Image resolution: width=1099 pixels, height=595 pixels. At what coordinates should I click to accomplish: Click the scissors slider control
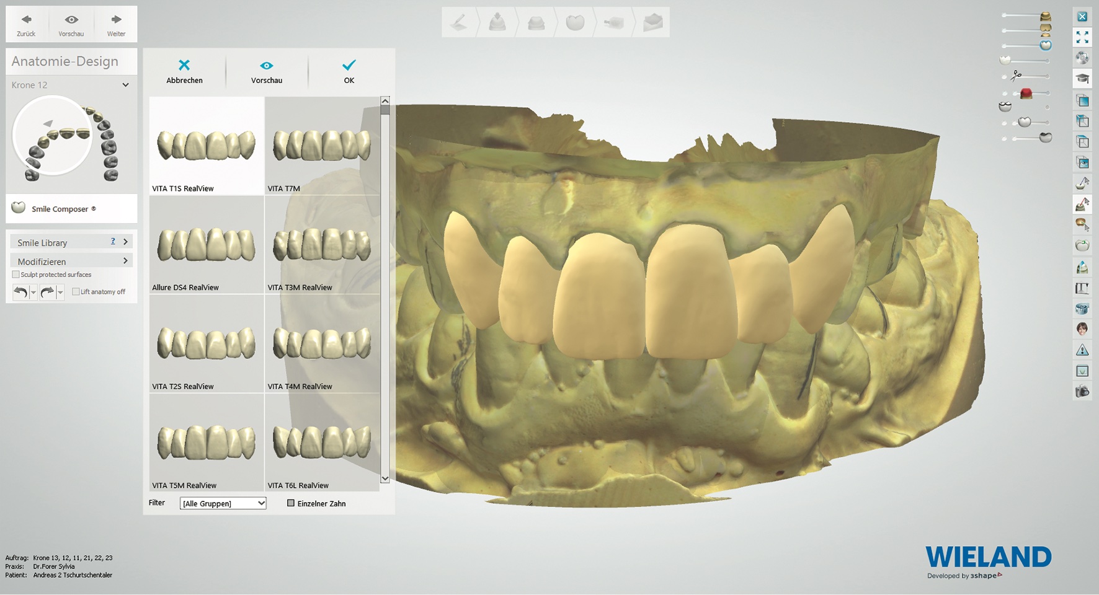1016,76
